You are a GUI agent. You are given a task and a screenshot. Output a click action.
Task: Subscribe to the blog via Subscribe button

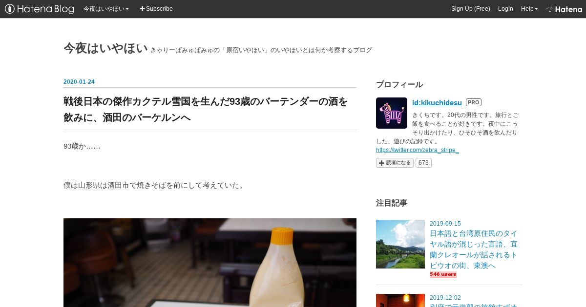156,9
